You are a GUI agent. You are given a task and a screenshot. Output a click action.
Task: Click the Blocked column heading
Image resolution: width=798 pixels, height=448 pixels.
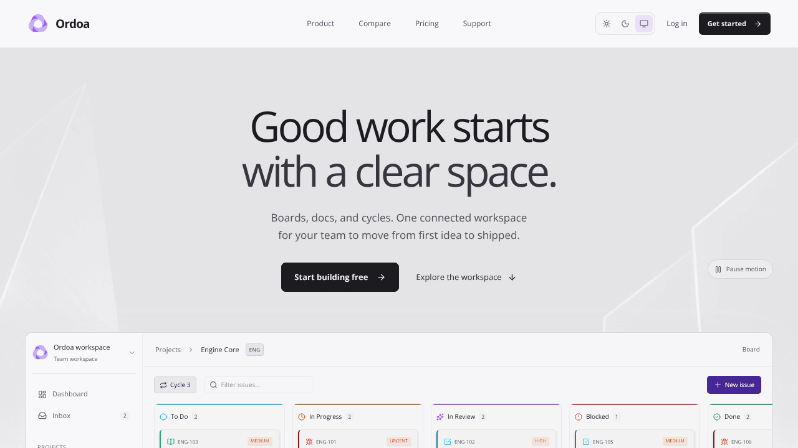point(597,417)
